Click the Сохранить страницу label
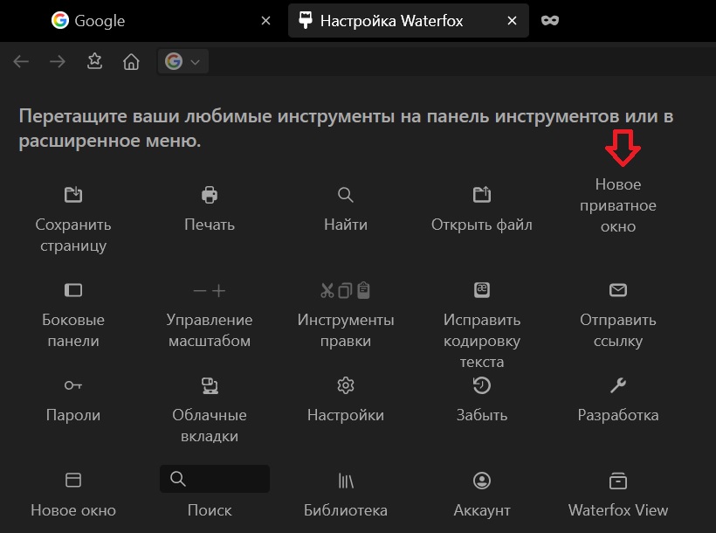 coord(73,235)
